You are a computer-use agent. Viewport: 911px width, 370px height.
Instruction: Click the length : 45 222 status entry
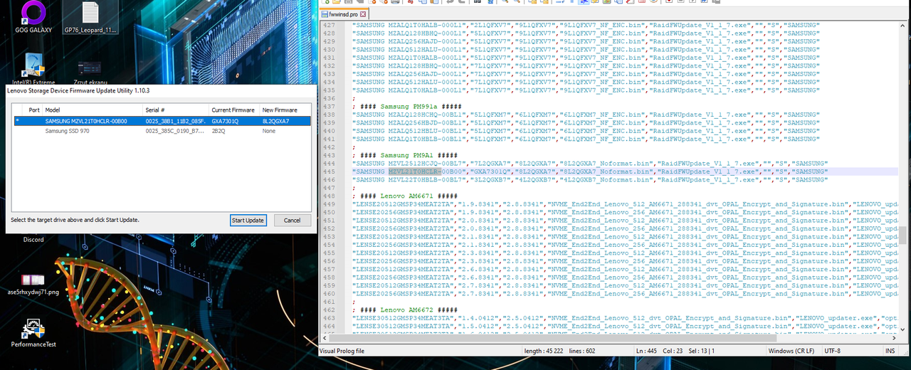point(544,351)
